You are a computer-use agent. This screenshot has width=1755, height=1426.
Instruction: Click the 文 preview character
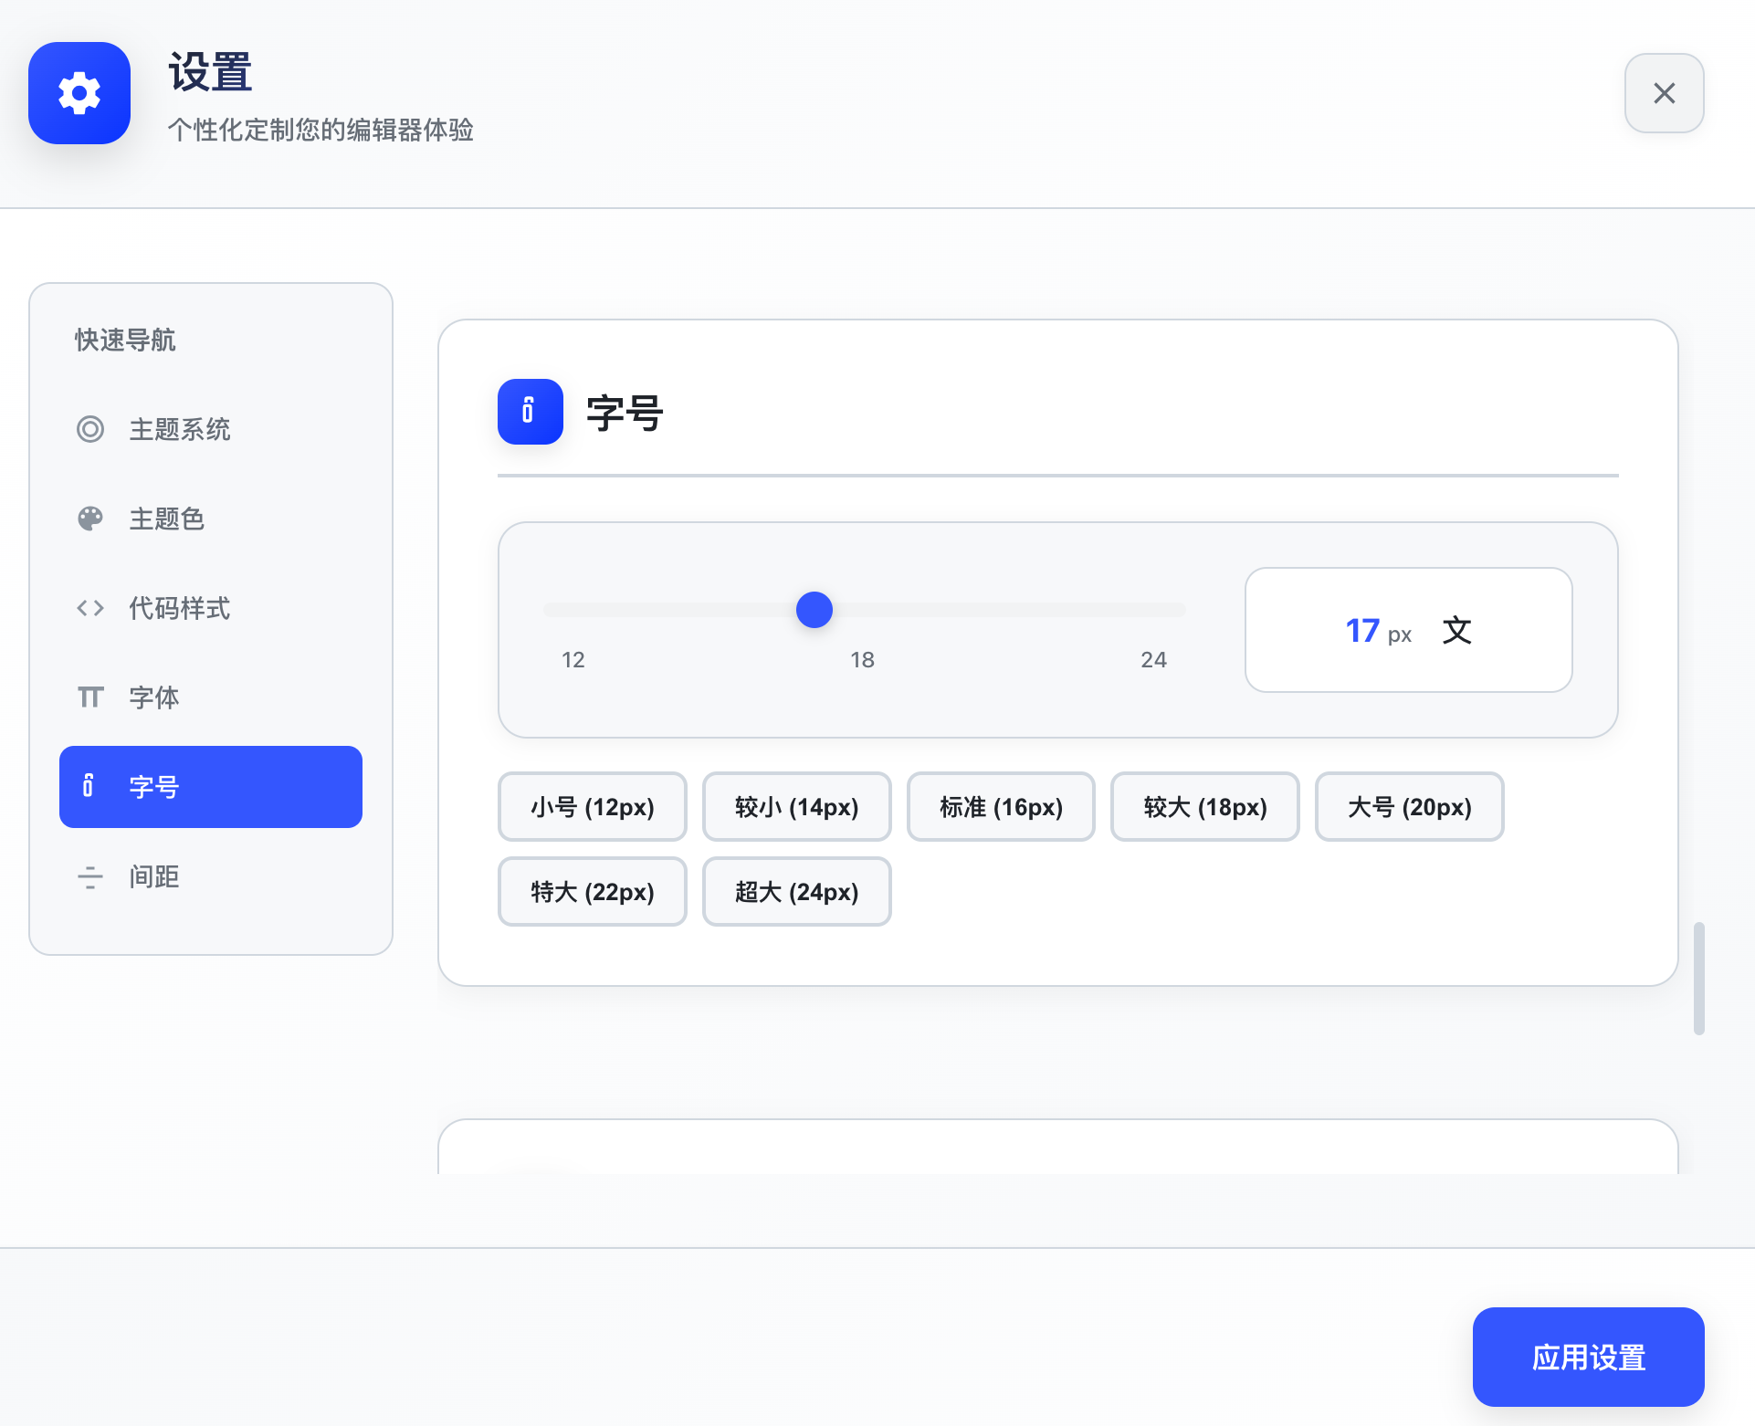(x=1456, y=630)
